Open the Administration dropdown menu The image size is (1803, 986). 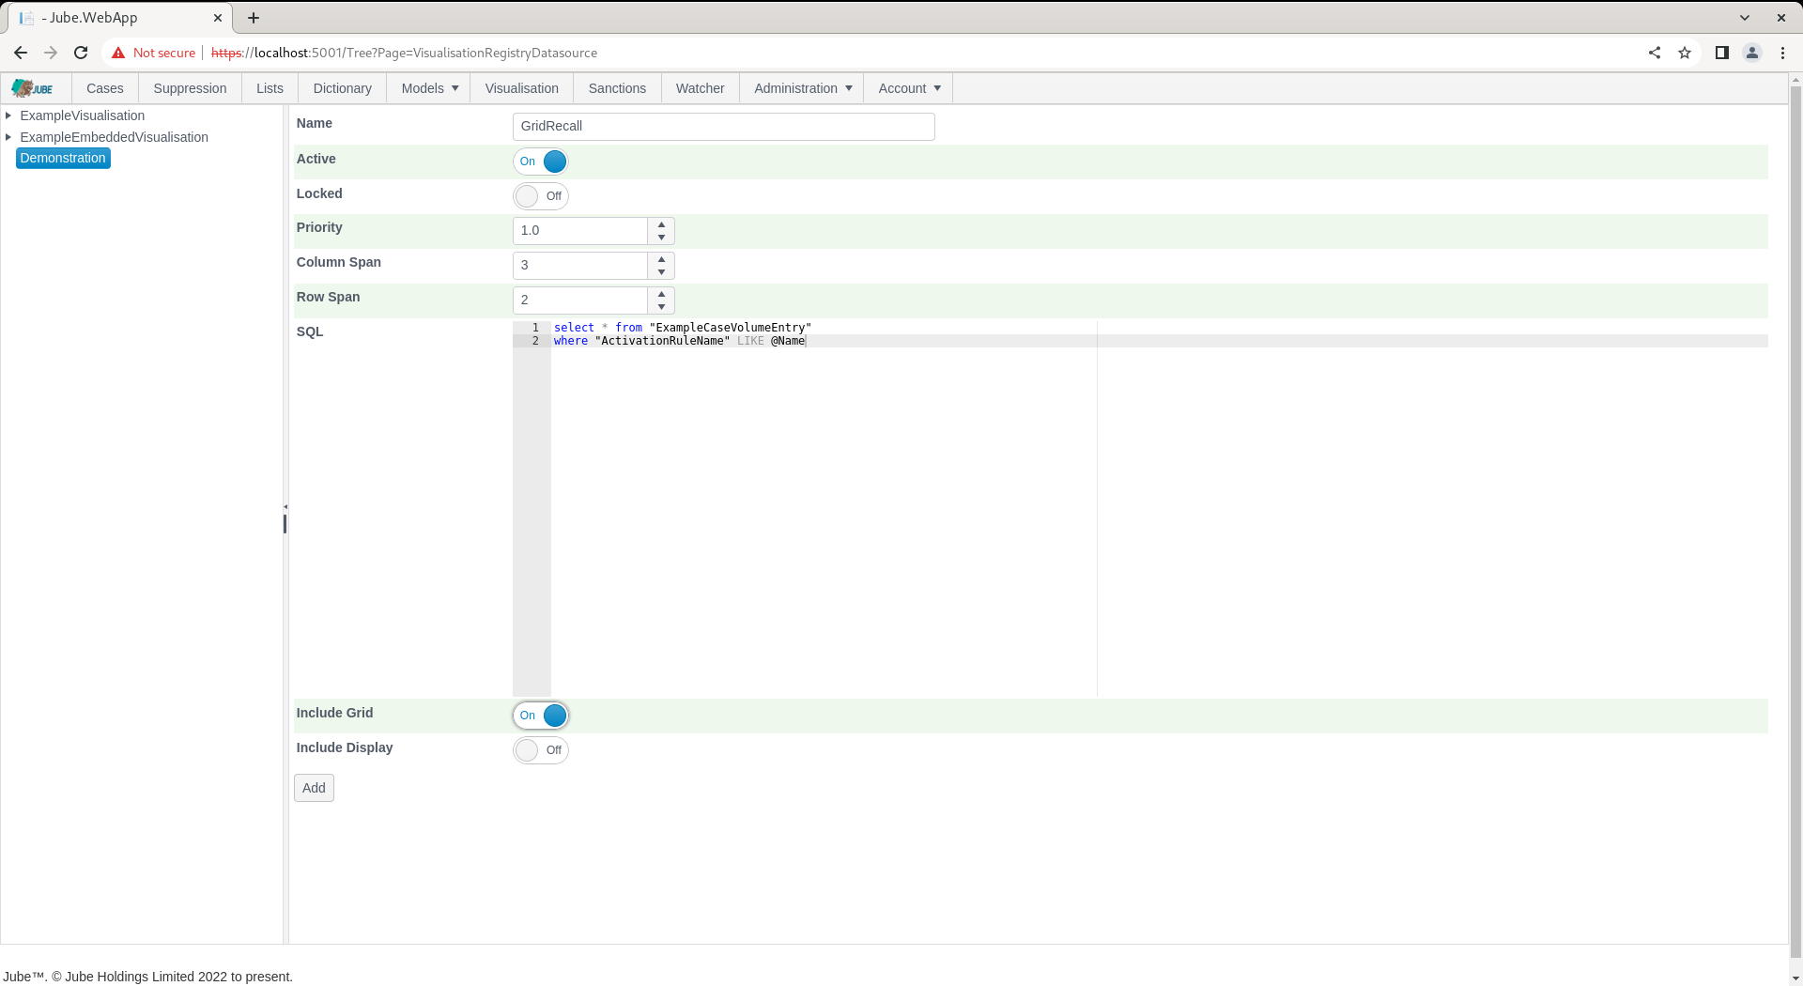click(803, 88)
